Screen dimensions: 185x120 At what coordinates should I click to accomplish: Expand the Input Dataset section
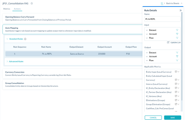click(x=147, y=30)
